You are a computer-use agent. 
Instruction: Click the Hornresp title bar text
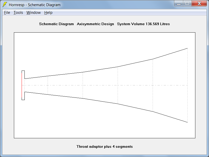click(x=35, y=5)
